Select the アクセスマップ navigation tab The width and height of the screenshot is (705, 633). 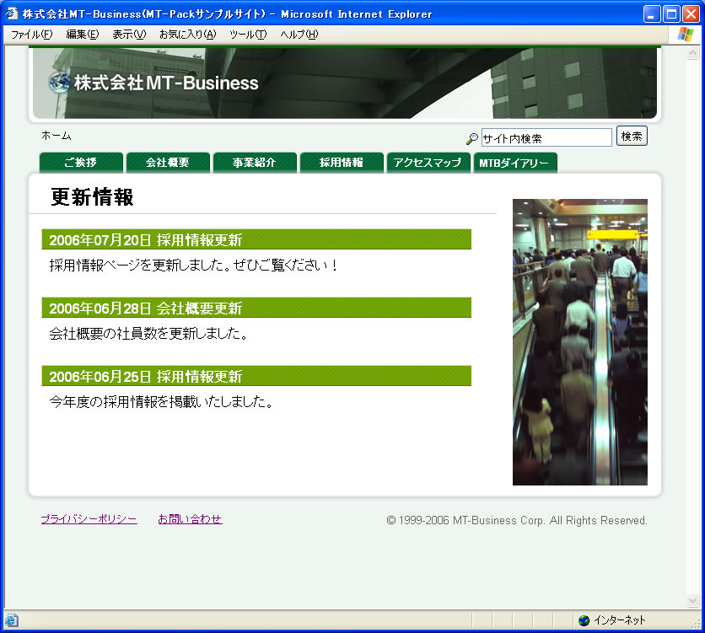tap(428, 163)
